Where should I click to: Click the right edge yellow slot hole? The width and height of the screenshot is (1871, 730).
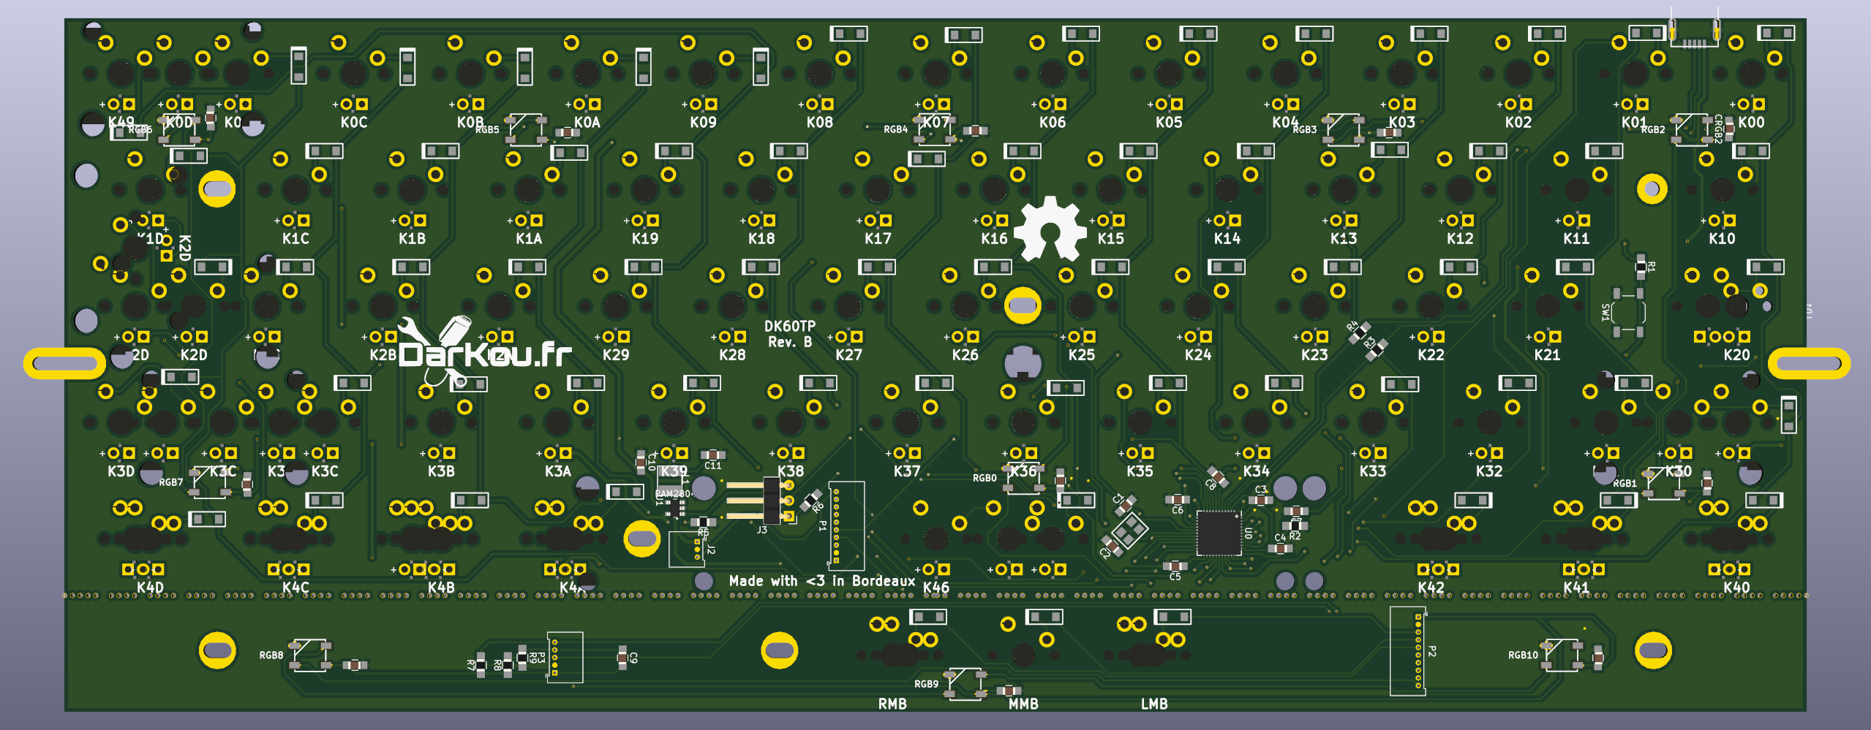(x=1810, y=363)
